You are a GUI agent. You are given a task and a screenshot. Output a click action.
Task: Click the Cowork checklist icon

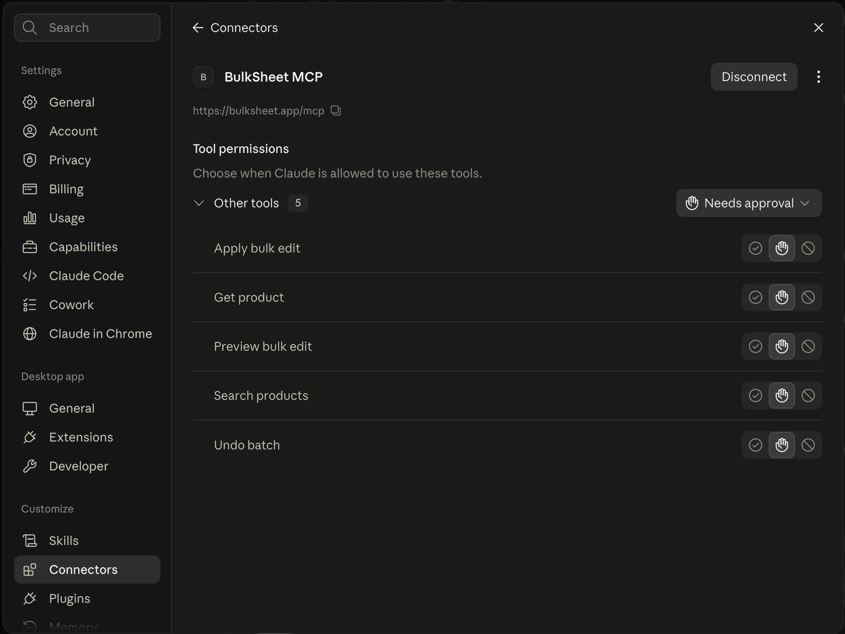pos(30,305)
